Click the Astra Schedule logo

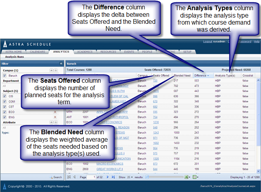pos(27,44)
